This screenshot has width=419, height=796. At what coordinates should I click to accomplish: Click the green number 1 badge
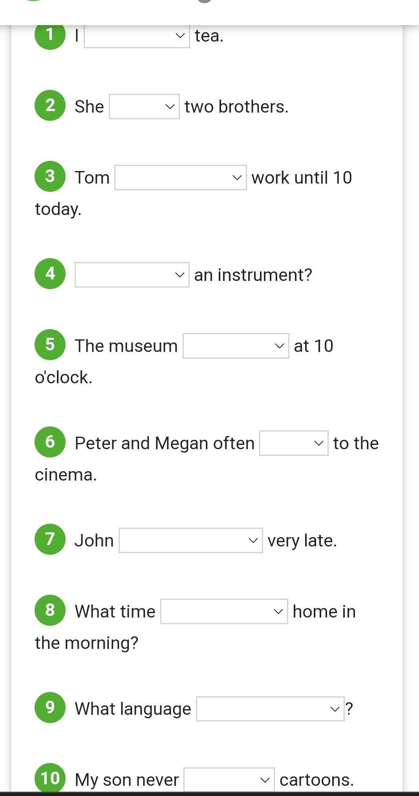[50, 35]
